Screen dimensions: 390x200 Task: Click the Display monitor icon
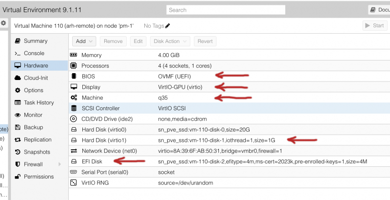(x=74, y=87)
